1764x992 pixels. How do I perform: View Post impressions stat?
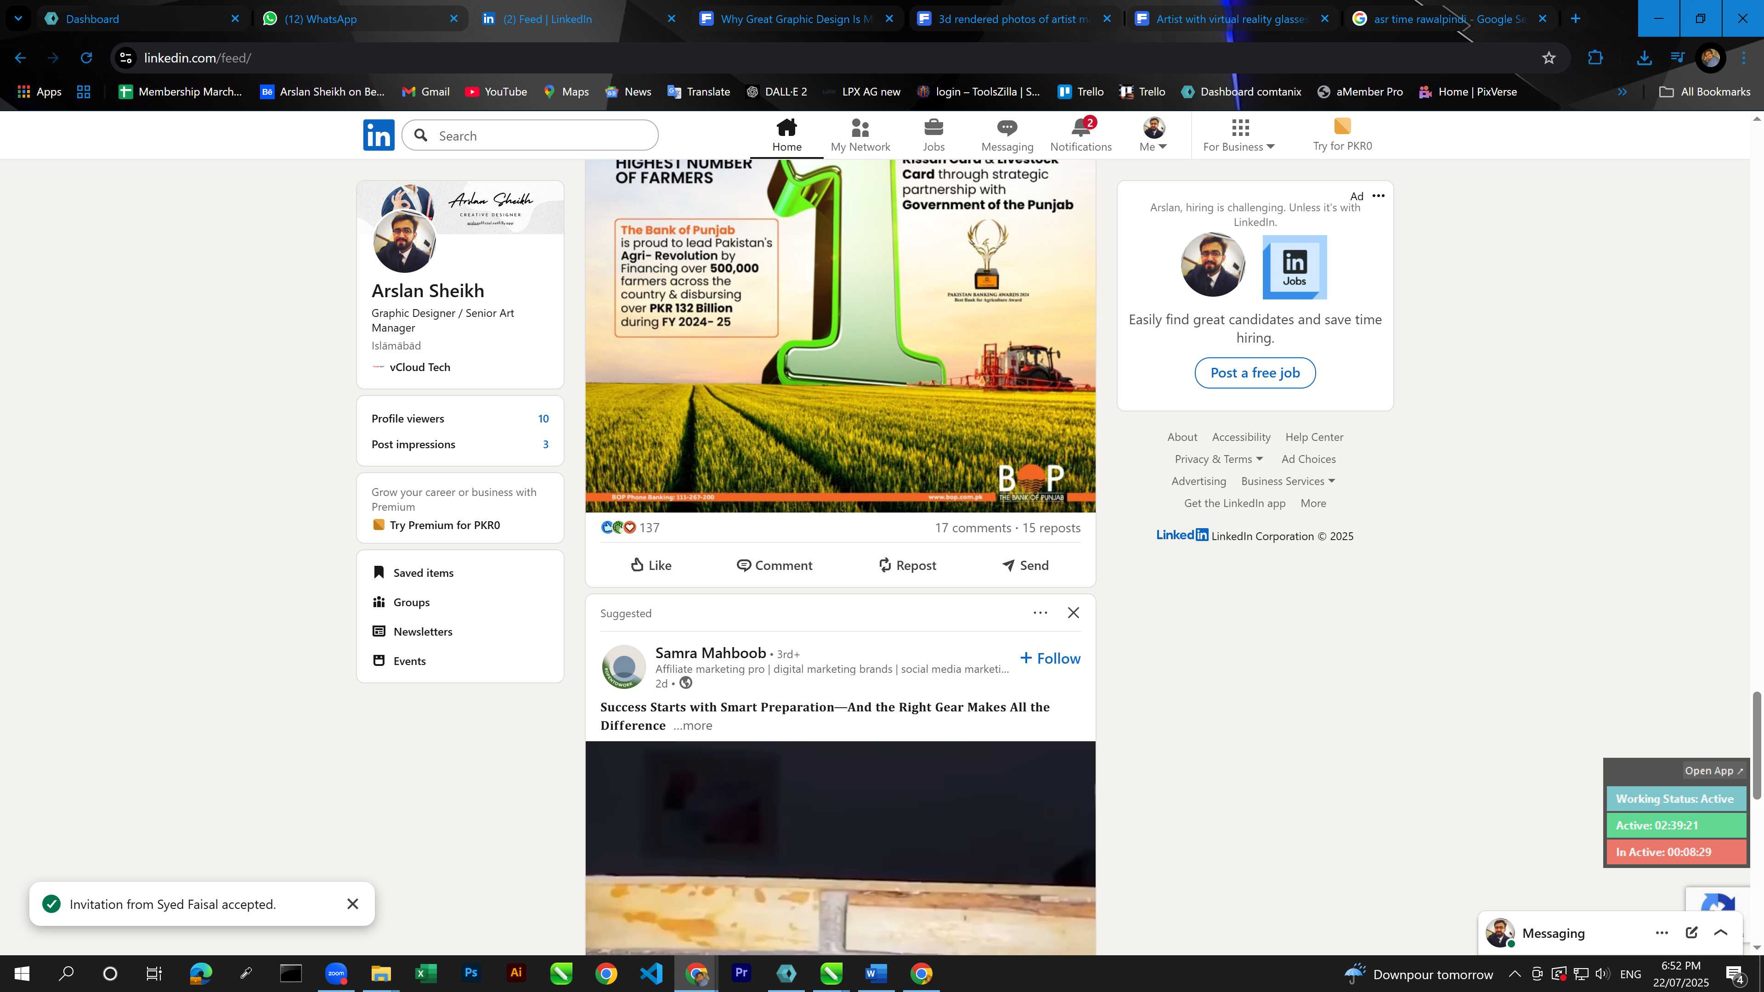click(x=459, y=444)
